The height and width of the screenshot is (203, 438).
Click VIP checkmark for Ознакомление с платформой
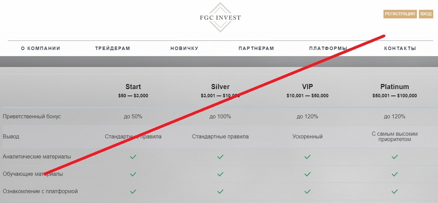tap(308, 191)
